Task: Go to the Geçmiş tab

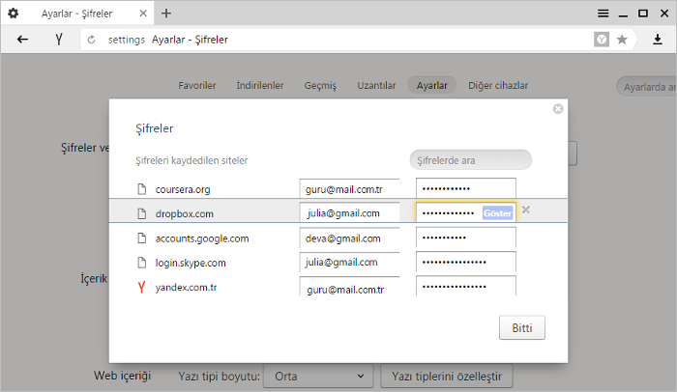Action: click(x=320, y=85)
